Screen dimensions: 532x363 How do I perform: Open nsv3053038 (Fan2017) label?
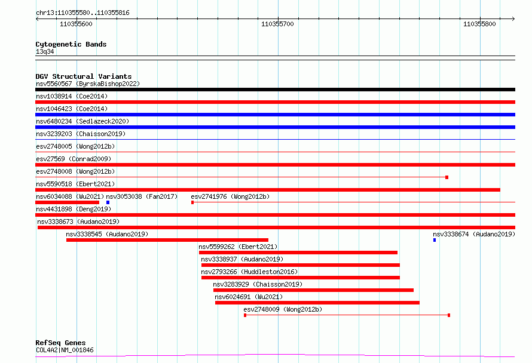pyautogui.click(x=142, y=196)
